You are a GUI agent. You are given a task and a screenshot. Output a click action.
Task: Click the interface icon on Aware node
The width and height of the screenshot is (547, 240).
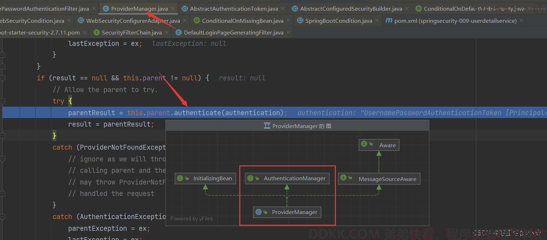click(364, 144)
